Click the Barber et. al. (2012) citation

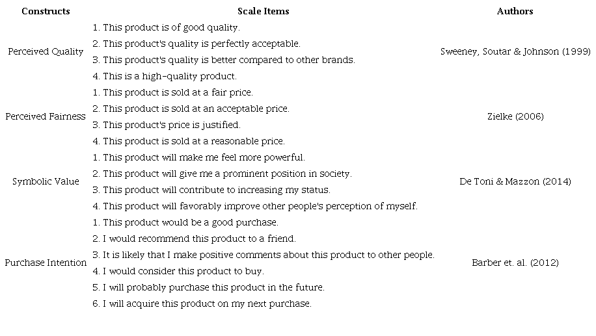pos(515,263)
